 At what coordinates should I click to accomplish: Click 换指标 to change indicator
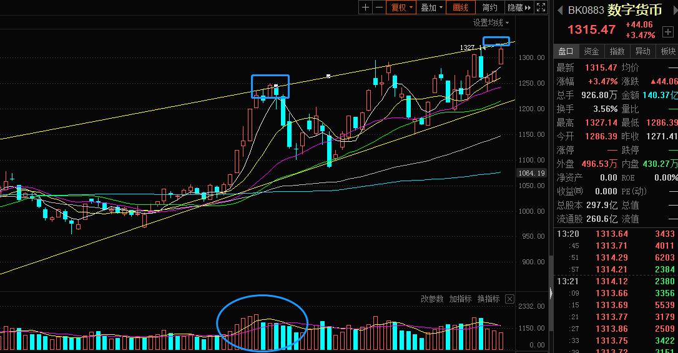point(489,299)
